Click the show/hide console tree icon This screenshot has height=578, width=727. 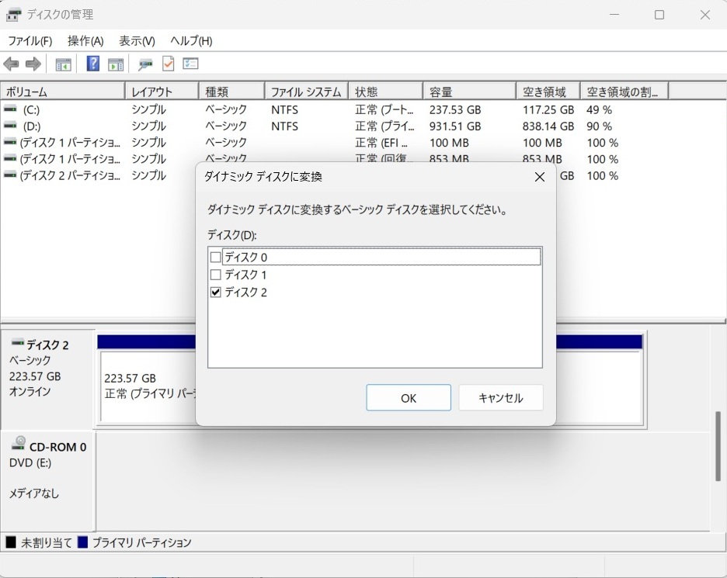coord(63,64)
